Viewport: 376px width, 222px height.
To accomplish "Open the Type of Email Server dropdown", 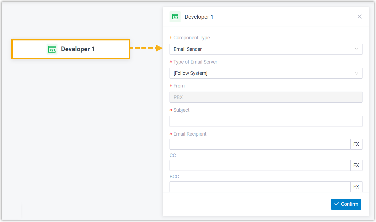I will point(266,73).
